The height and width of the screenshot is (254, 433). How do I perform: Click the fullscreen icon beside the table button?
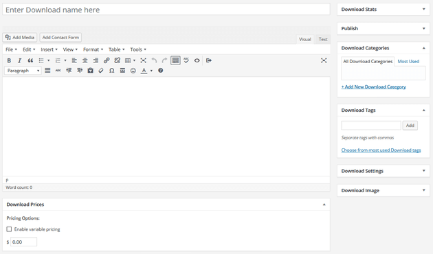click(x=144, y=60)
